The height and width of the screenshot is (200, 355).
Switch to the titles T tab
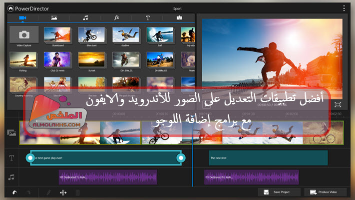148,17
